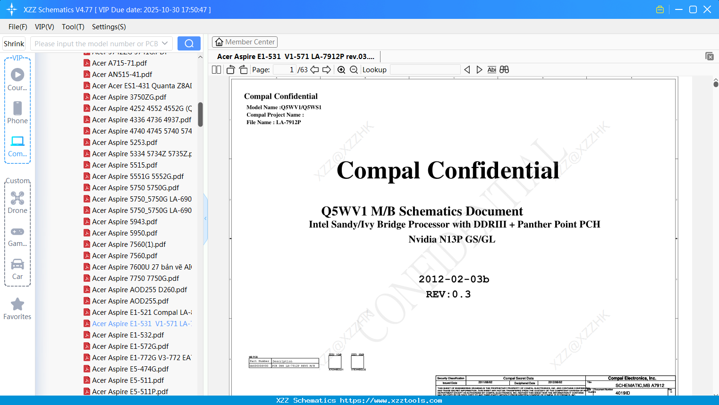
Task: Rotate page clockwise icon
Action: coord(243,69)
